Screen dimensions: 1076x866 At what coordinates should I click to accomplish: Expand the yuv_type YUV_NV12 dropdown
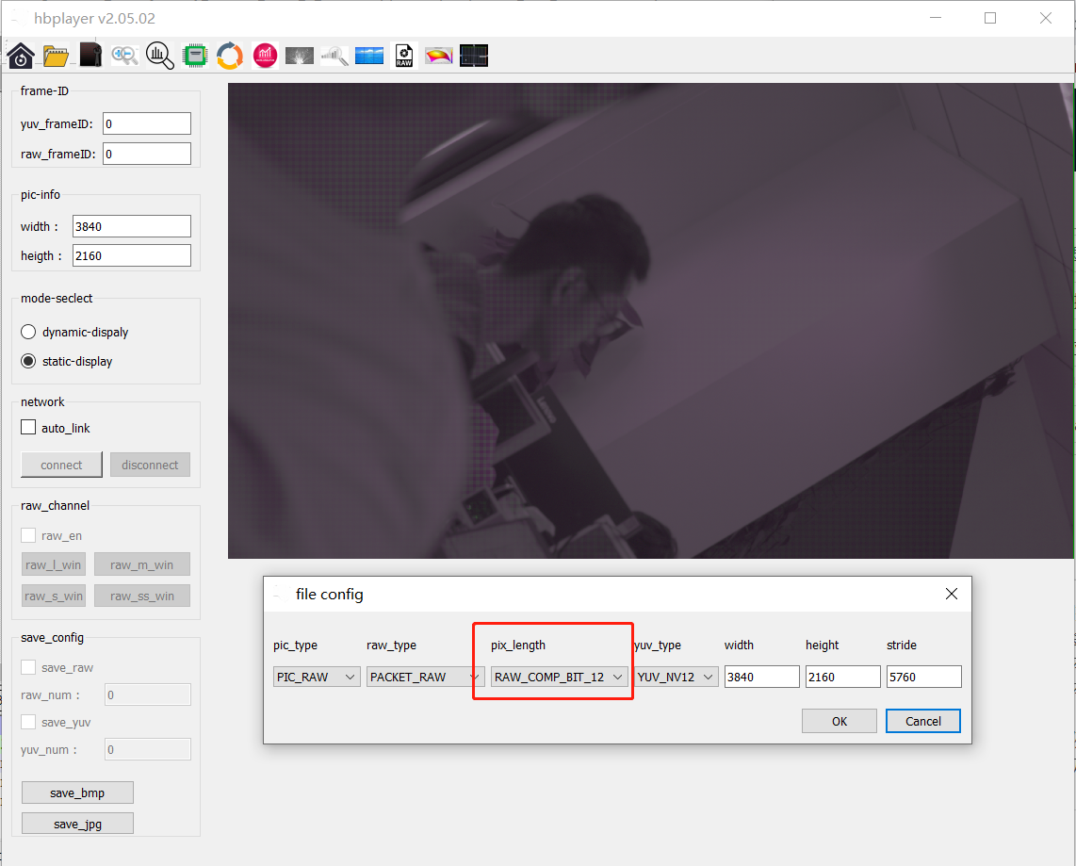click(x=677, y=677)
